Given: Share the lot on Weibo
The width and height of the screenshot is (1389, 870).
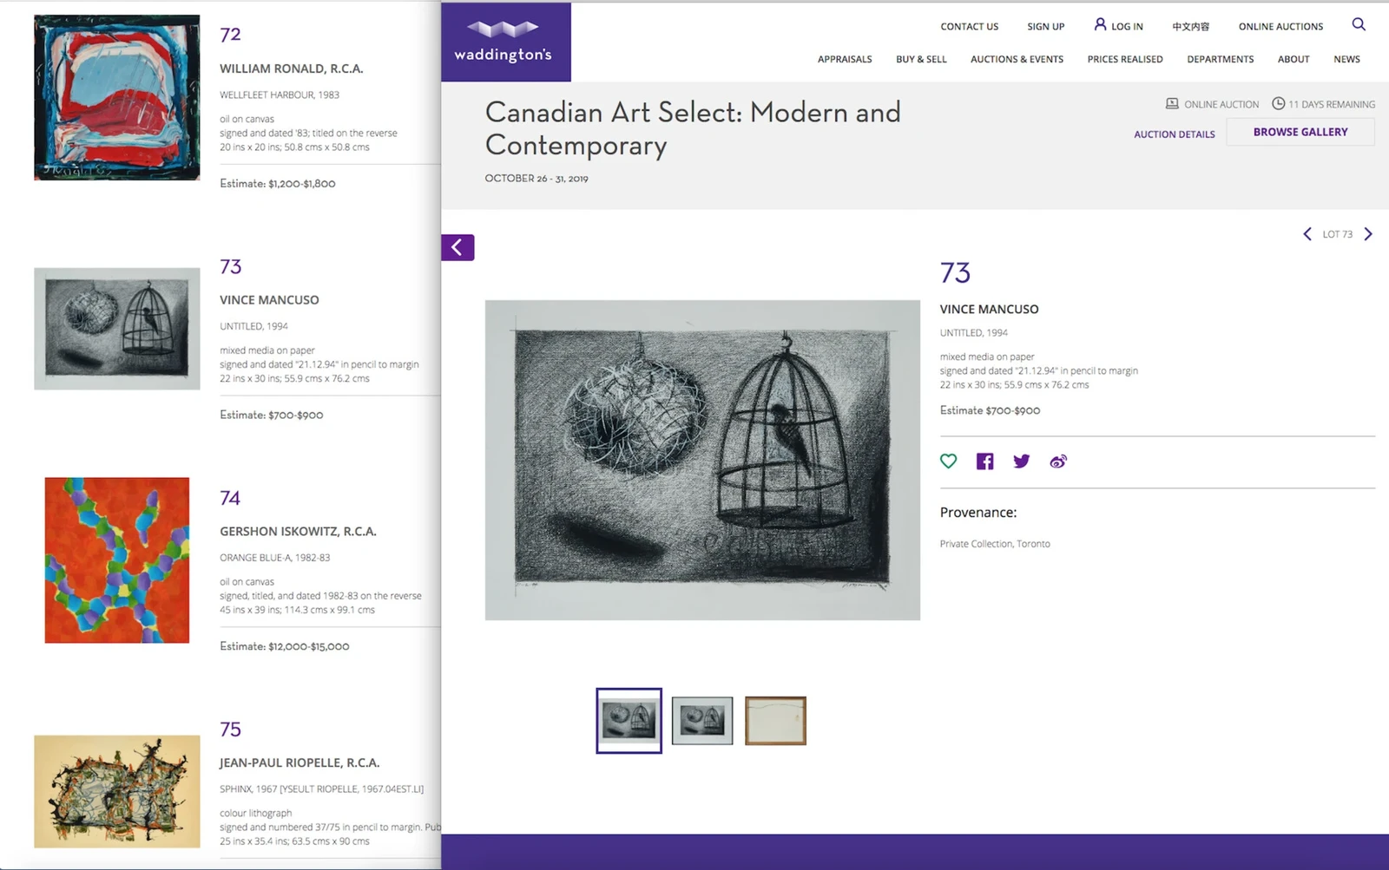Looking at the screenshot, I should pyautogui.click(x=1058, y=461).
